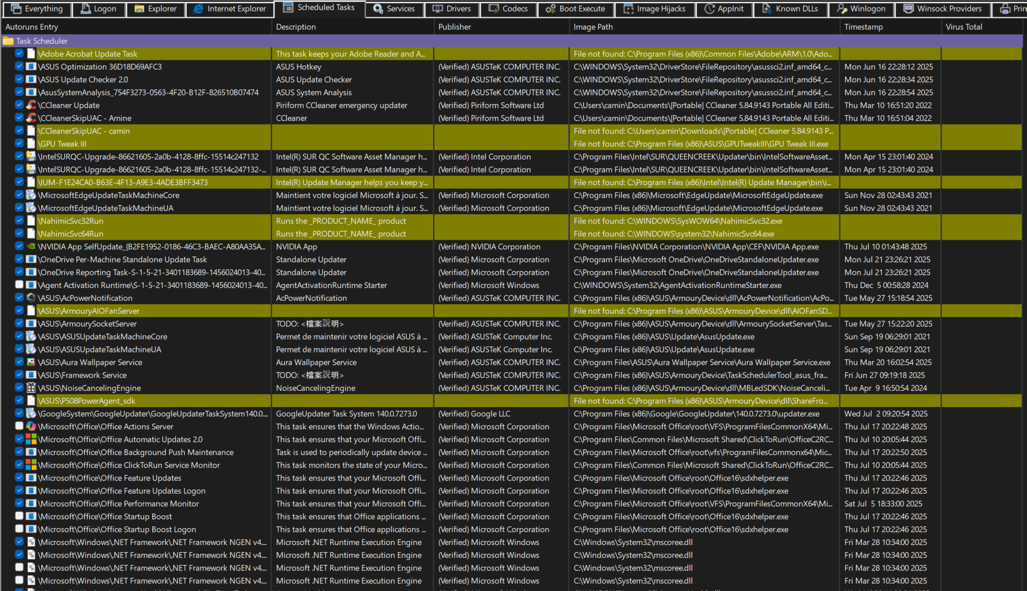Sort by the Timestamp column header

click(x=891, y=27)
